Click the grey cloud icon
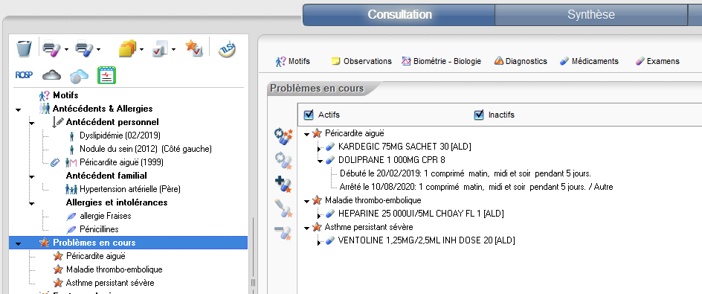The height and width of the screenshot is (294, 702). coord(51,75)
